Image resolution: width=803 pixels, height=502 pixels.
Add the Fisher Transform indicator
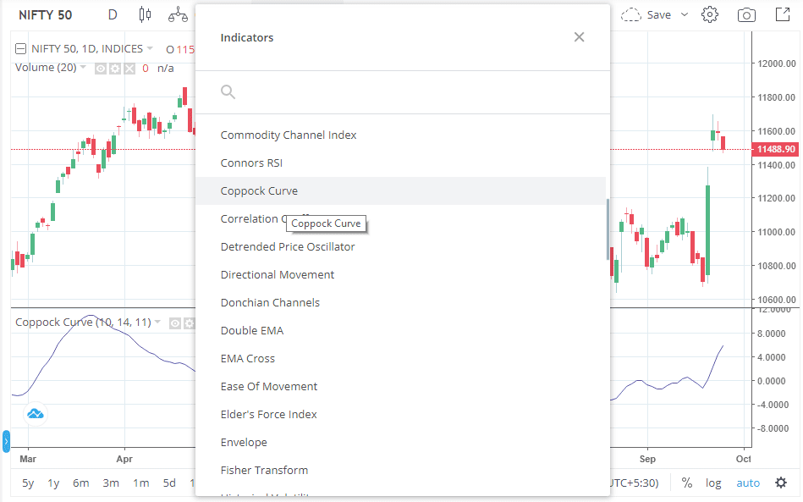tap(400, 470)
